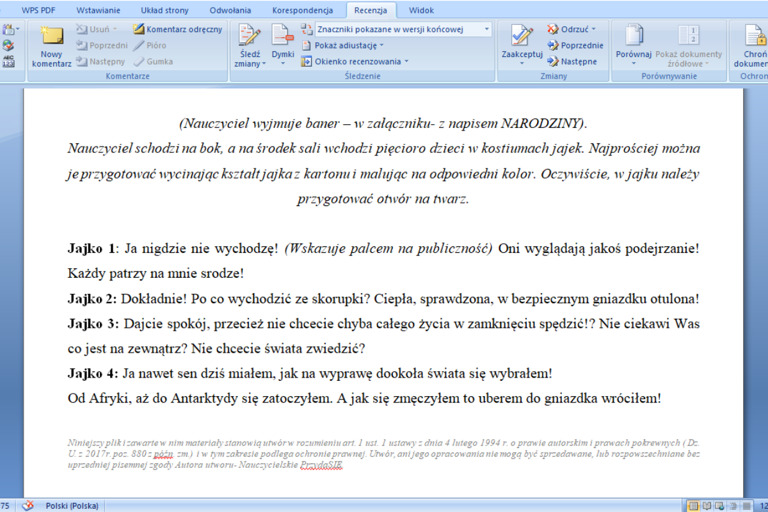Click Odrzuć to reject the change
The image size is (768, 512).
click(x=572, y=29)
